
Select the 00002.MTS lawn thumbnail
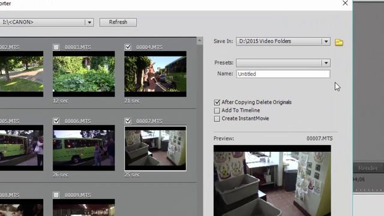pos(22,74)
